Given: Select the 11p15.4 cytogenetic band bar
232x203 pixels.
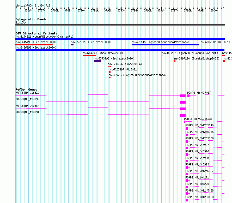Looking at the screenshot, I should 120,25.
